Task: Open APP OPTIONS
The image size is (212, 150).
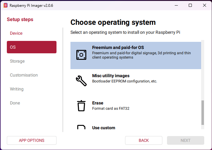Action: [x=32, y=140]
